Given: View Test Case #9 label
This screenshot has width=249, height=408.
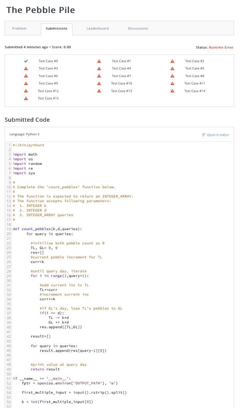Looking at the screenshot, I should (x=48, y=83).
